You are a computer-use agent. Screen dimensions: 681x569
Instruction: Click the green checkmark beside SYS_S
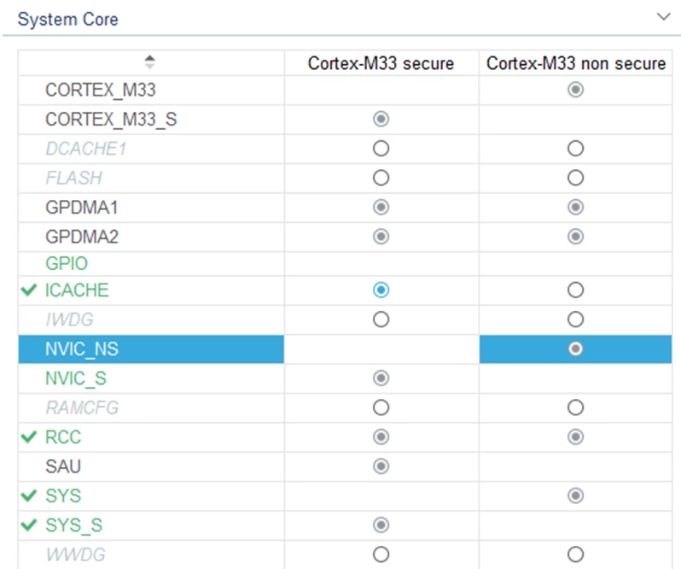pyautogui.click(x=29, y=525)
